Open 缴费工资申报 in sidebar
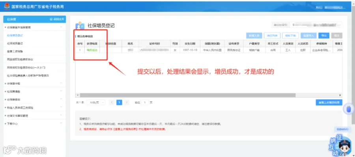Image resolution: width=355 pixels, height=157 pixels. click(x=15, y=51)
